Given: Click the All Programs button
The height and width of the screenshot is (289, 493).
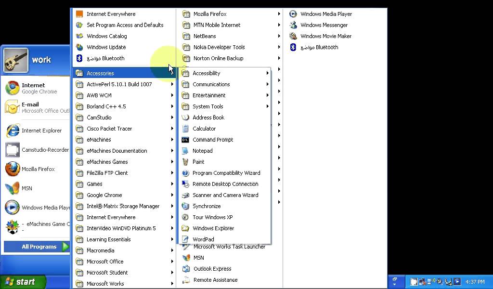Looking at the screenshot, I should [x=36, y=247].
